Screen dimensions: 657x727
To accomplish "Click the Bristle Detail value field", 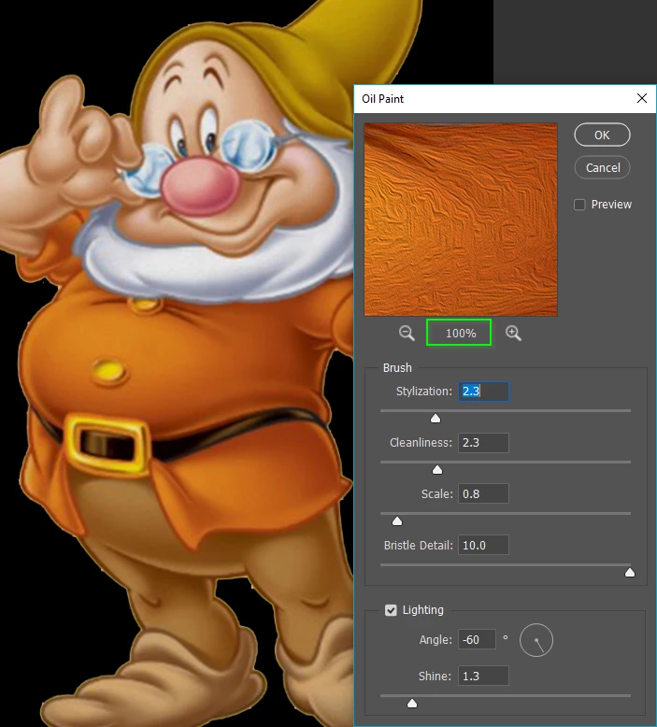I will pyautogui.click(x=483, y=546).
